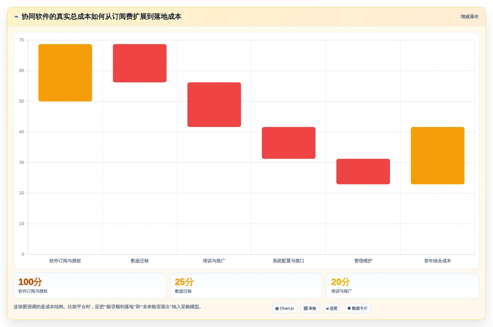Click the 首年综合成本 axis label
The width and height of the screenshot is (493, 327).
437,261
